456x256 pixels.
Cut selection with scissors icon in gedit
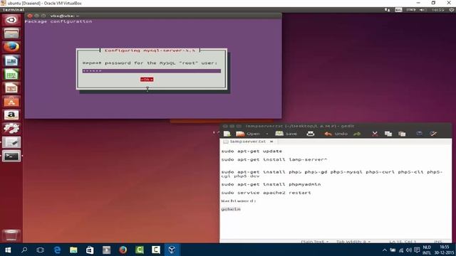(x=375, y=134)
